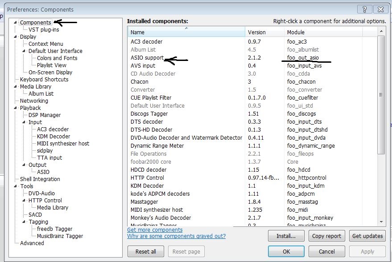The width and height of the screenshot is (392, 262).
Task: Open Keyboard Shortcuts preferences
Action: coord(44,80)
